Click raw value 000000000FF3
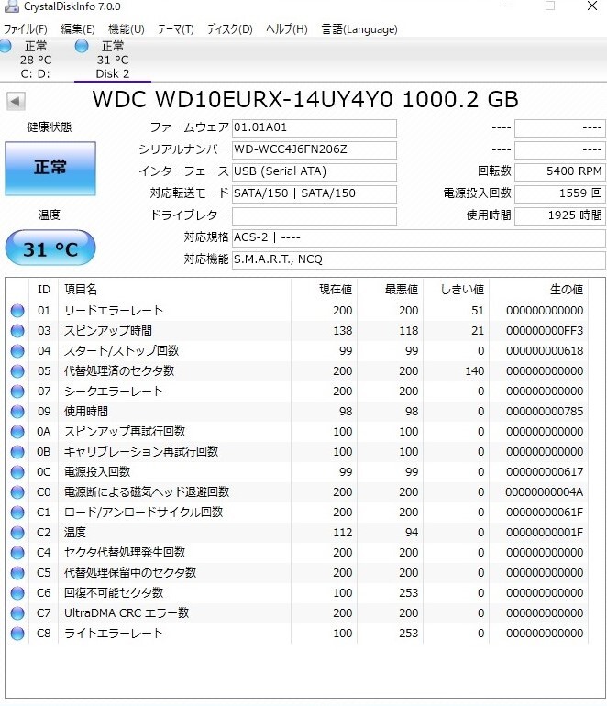607x706 pixels. tap(545, 331)
